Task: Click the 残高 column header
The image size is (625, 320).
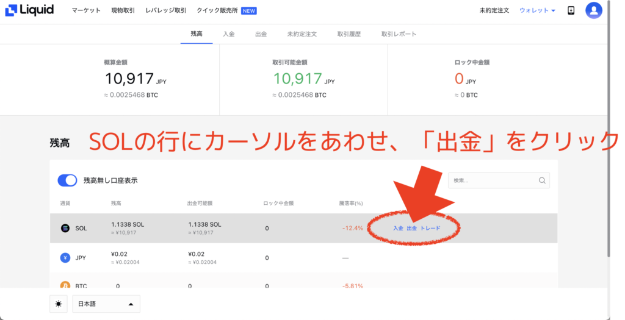Action: (x=116, y=204)
